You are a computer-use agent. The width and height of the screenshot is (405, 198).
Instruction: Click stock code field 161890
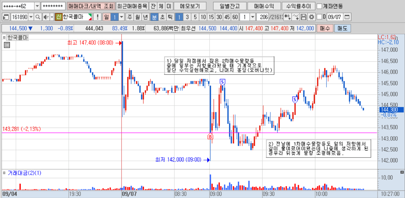tap(19, 17)
